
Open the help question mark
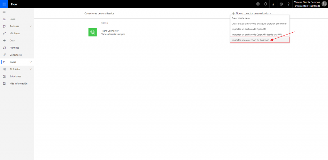coord(289,4)
